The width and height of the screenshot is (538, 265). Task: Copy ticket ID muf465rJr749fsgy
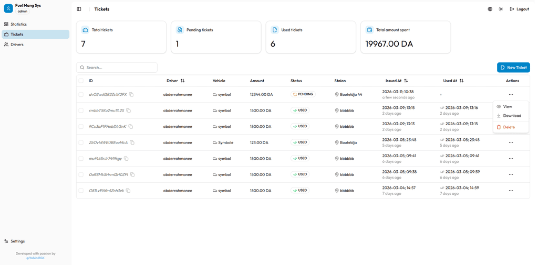tap(126, 159)
